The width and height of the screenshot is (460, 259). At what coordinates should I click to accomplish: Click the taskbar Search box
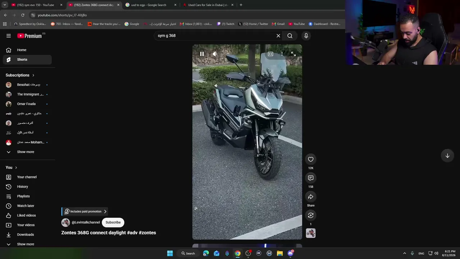tap(189, 253)
